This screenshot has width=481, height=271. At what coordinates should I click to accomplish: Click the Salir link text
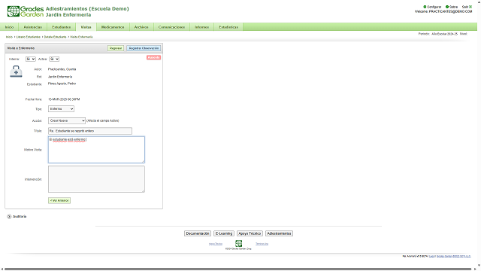pos(465,7)
